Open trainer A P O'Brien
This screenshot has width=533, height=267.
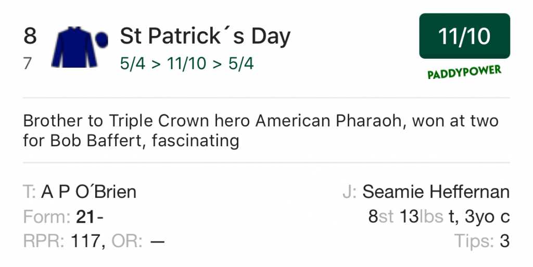[x=88, y=192]
